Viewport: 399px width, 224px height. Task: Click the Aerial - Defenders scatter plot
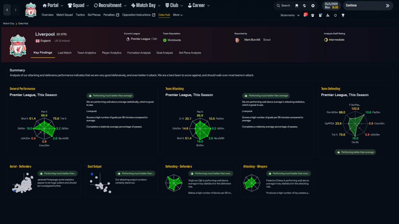(x=22, y=183)
